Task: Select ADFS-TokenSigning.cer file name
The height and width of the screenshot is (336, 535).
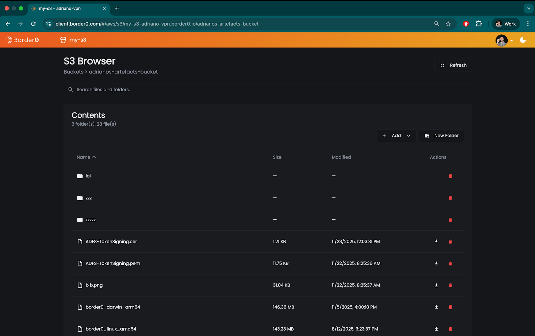Action: 111,241
